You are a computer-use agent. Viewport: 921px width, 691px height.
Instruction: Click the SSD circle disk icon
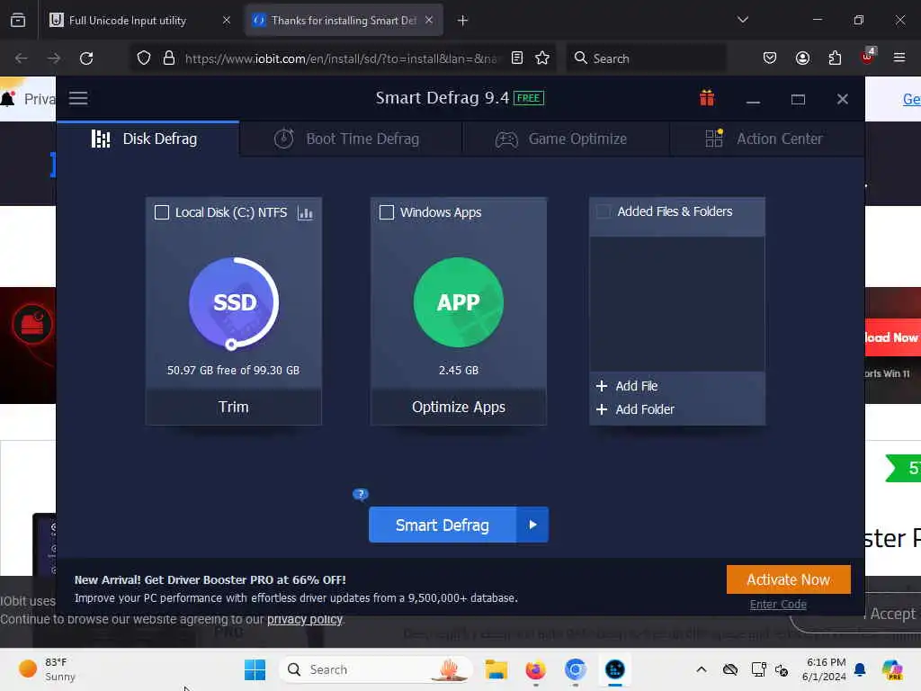pos(234,302)
